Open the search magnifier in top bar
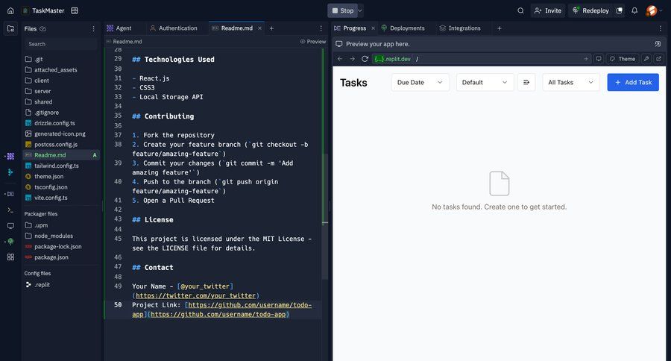This screenshot has width=671, height=361. (x=520, y=10)
